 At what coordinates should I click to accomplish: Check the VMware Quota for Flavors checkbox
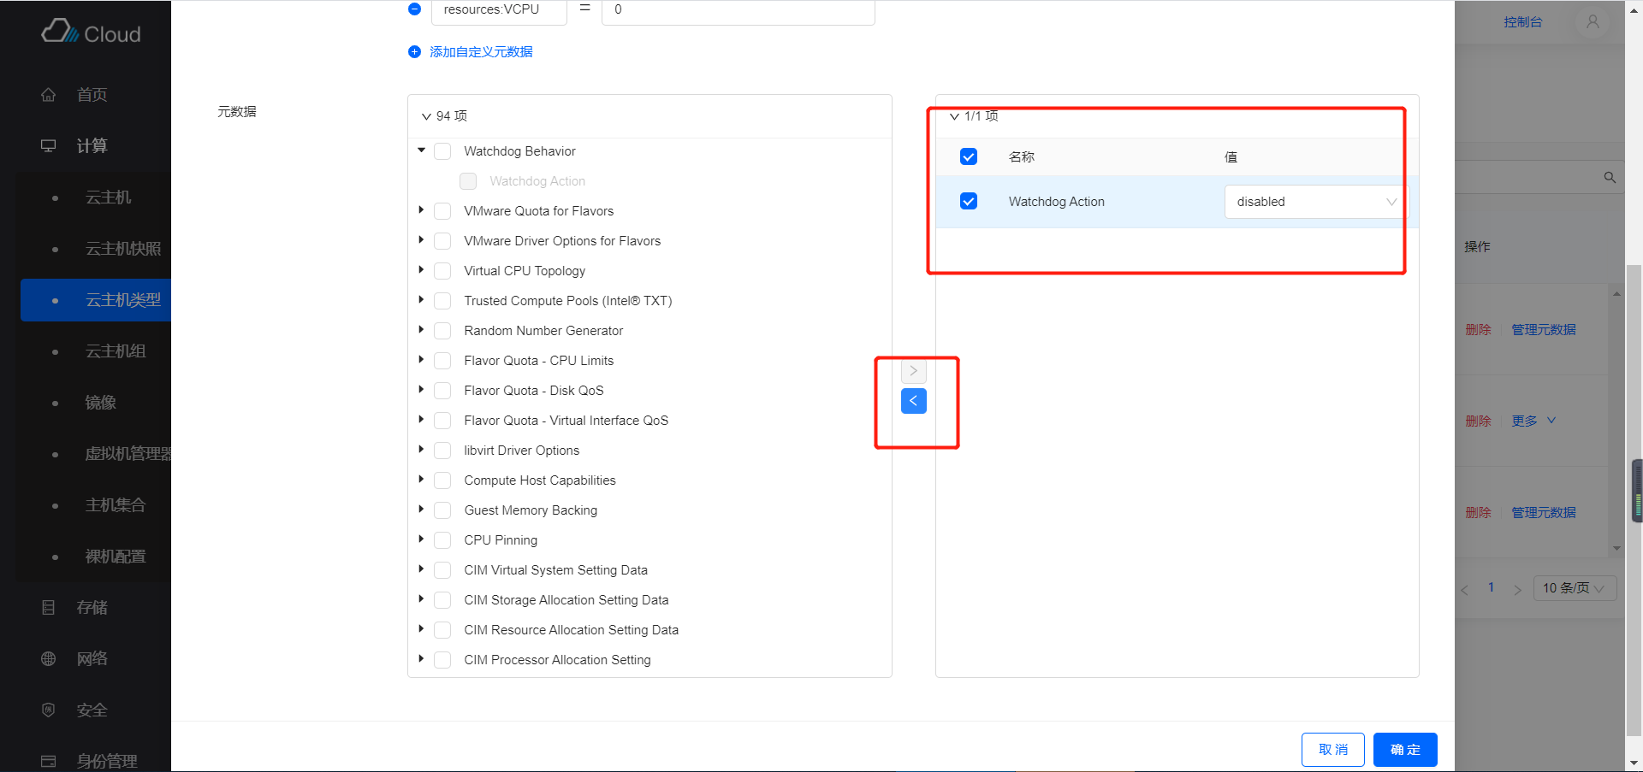(x=442, y=211)
